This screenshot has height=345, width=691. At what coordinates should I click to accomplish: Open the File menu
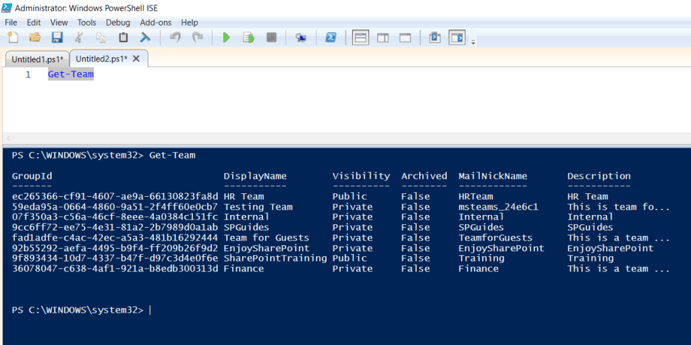click(x=11, y=22)
